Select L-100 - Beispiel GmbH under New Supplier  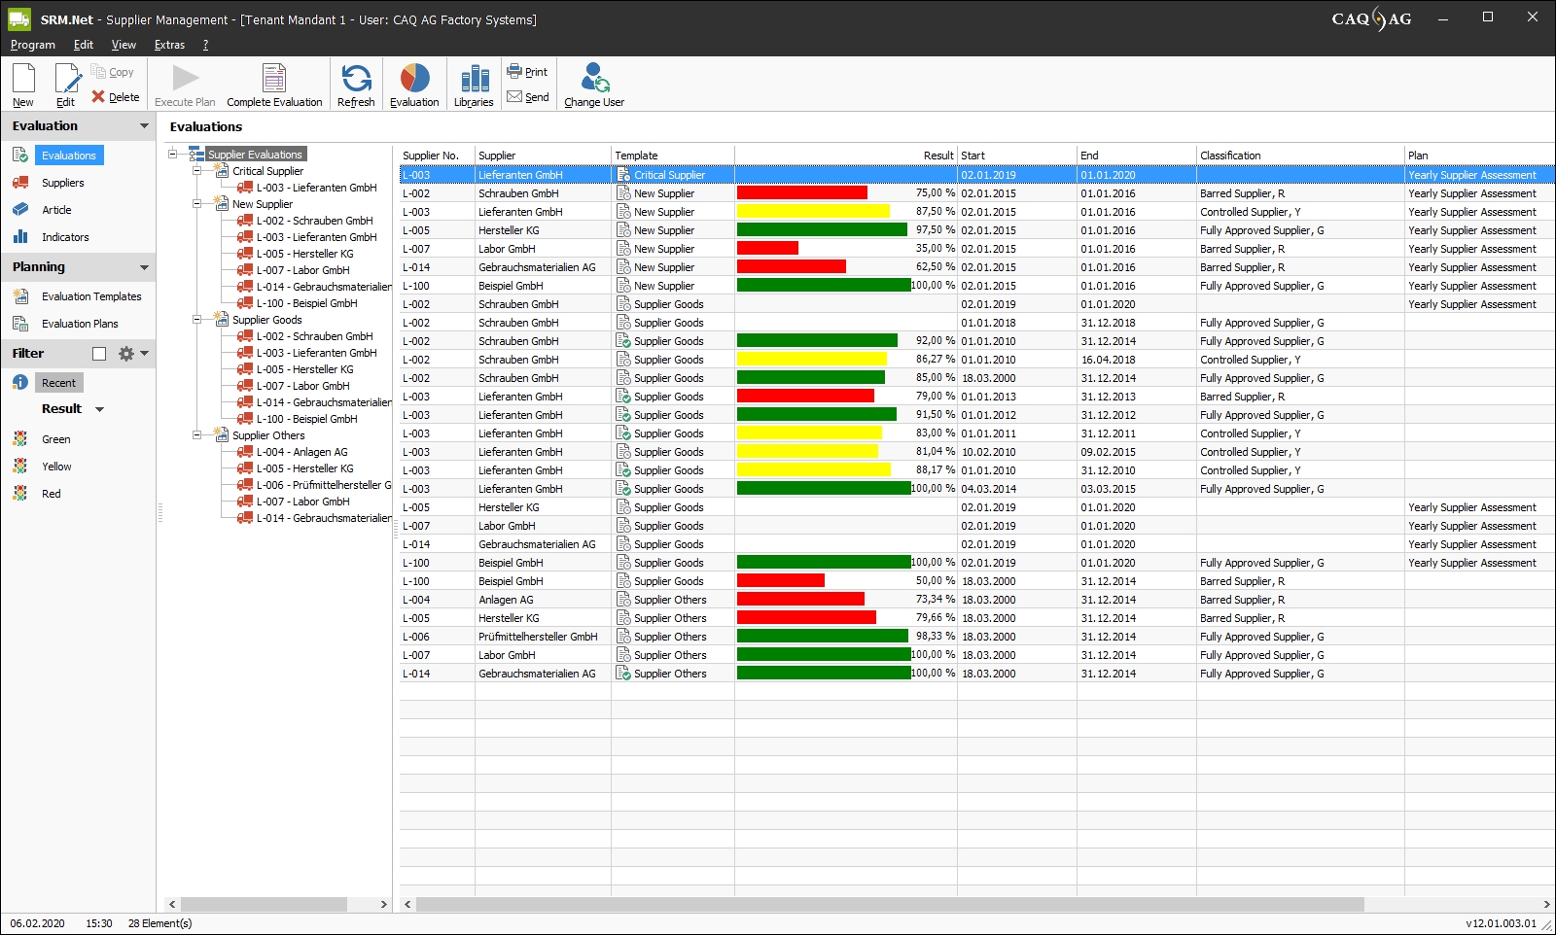(x=306, y=303)
